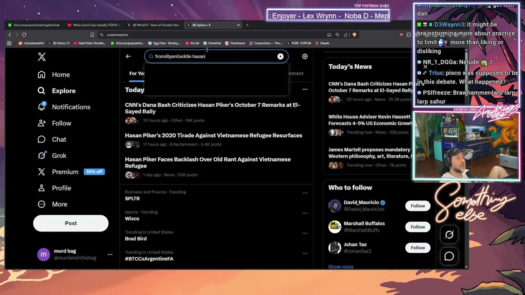Screen dimensions: 525x295
Task: Switch to the kick.com popout chat tab
Action: coord(34,25)
